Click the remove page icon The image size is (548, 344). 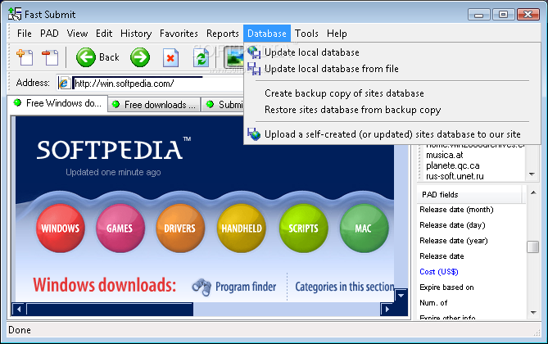click(x=50, y=57)
